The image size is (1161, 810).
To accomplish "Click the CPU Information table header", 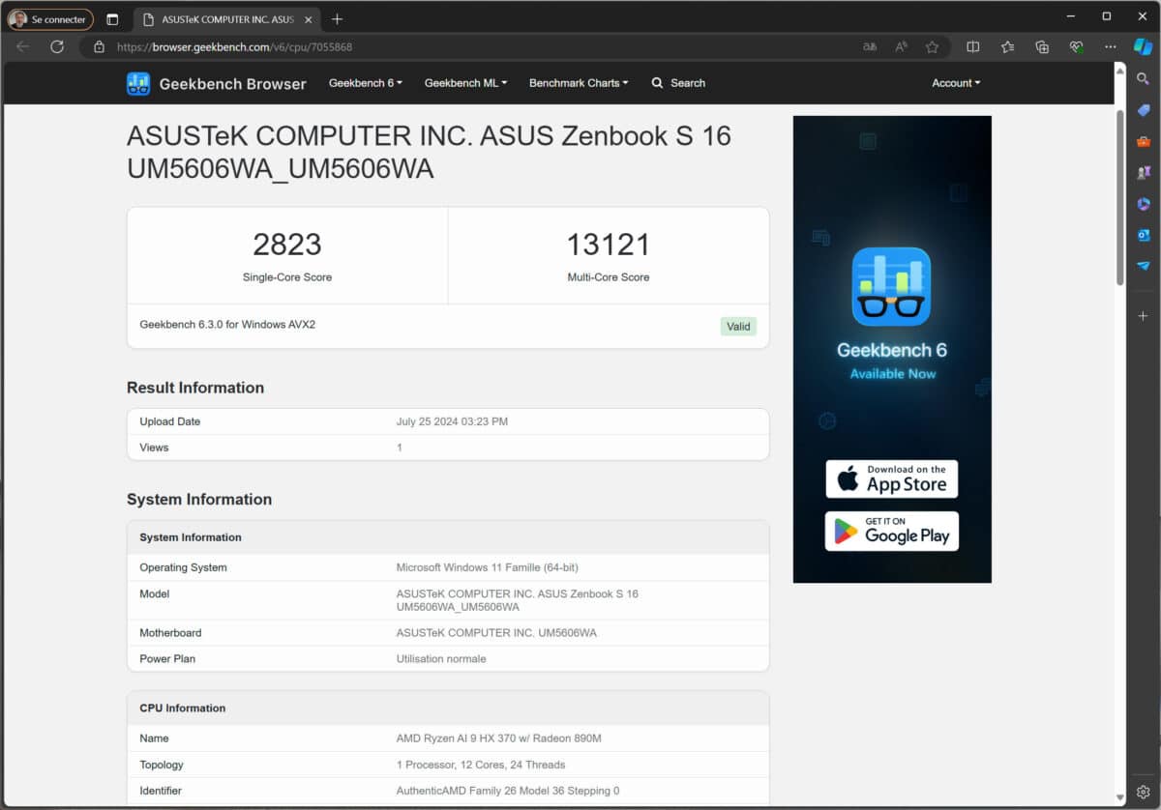I will point(448,709).
